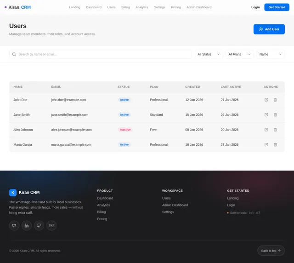Go to Settings in top navigation

tap(159, 7)
